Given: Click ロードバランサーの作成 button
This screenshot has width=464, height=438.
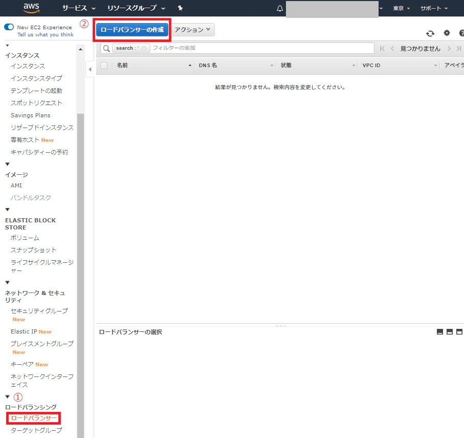Looking at the screenshot, I should [132, 30].
